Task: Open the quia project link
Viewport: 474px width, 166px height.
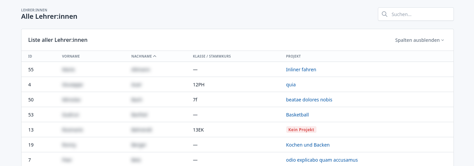Action: point(291,85)
